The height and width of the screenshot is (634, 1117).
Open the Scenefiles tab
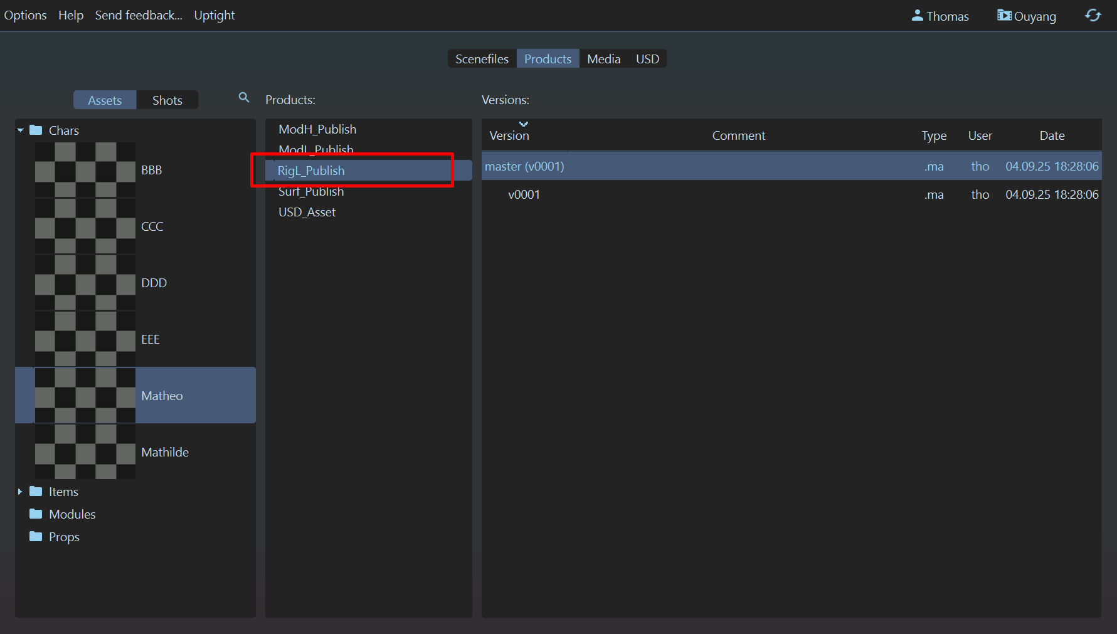[482, 59]
